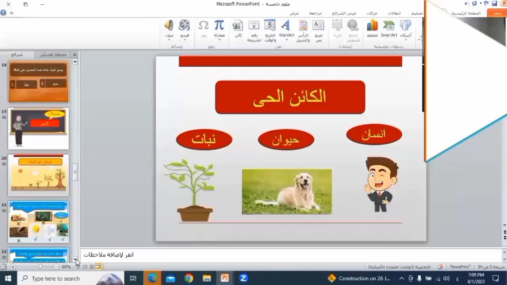Save the presentation via Quick Access toolbar
The width and height of the screenshot is (507, 285).
(x=494, y=4)
